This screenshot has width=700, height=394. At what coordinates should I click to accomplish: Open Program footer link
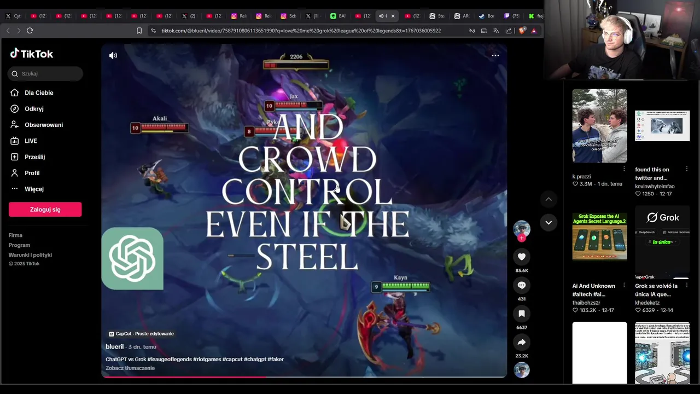[19, 245]
